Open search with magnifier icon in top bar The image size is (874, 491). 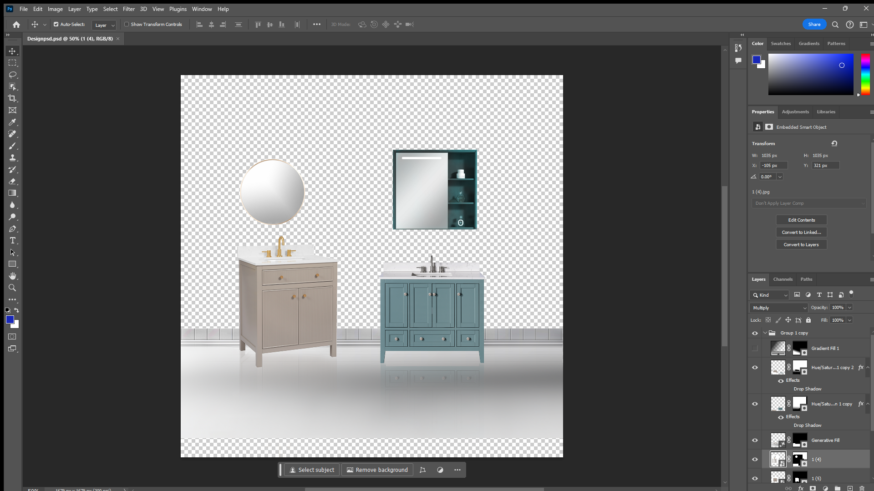835,25
